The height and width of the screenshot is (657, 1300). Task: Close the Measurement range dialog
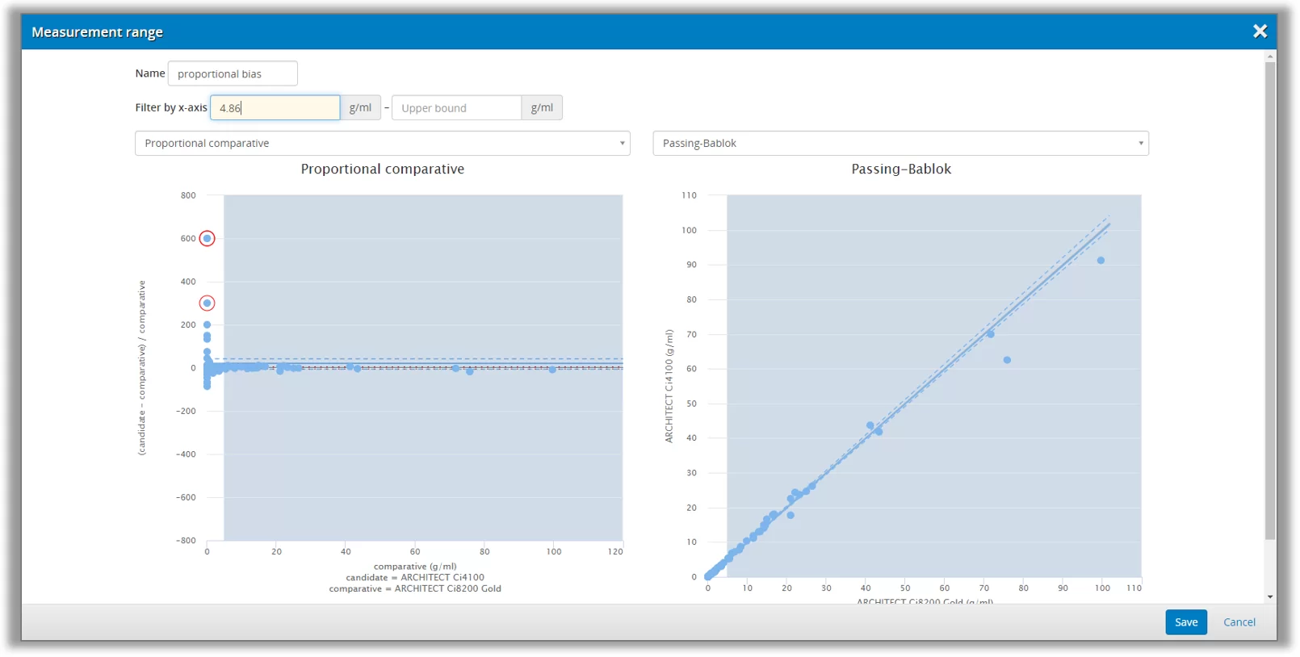[1259, 31]
